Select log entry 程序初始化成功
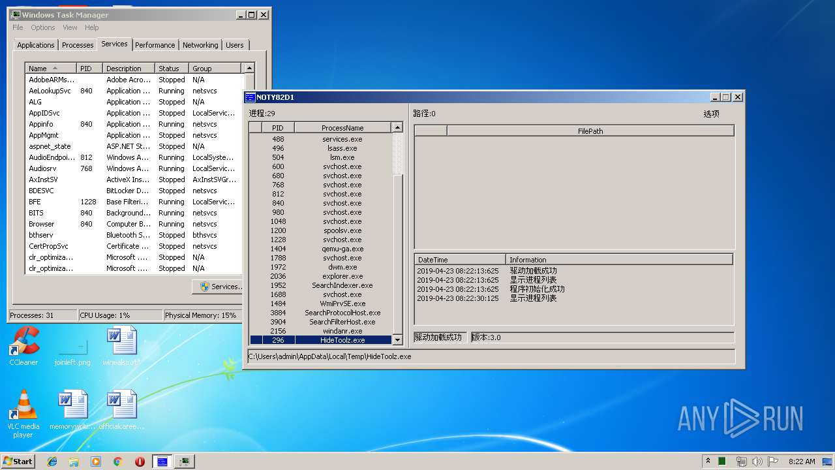The height and width of the screenshot is (470, 835). [574, 289]
